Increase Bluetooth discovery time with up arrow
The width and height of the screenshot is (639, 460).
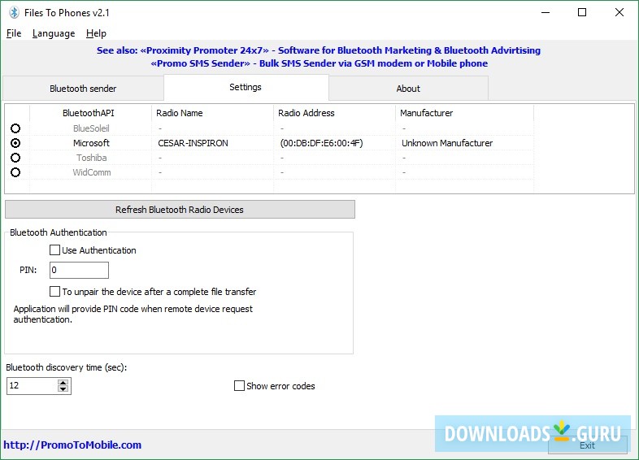pyautogui.click(x=63, y=383)
